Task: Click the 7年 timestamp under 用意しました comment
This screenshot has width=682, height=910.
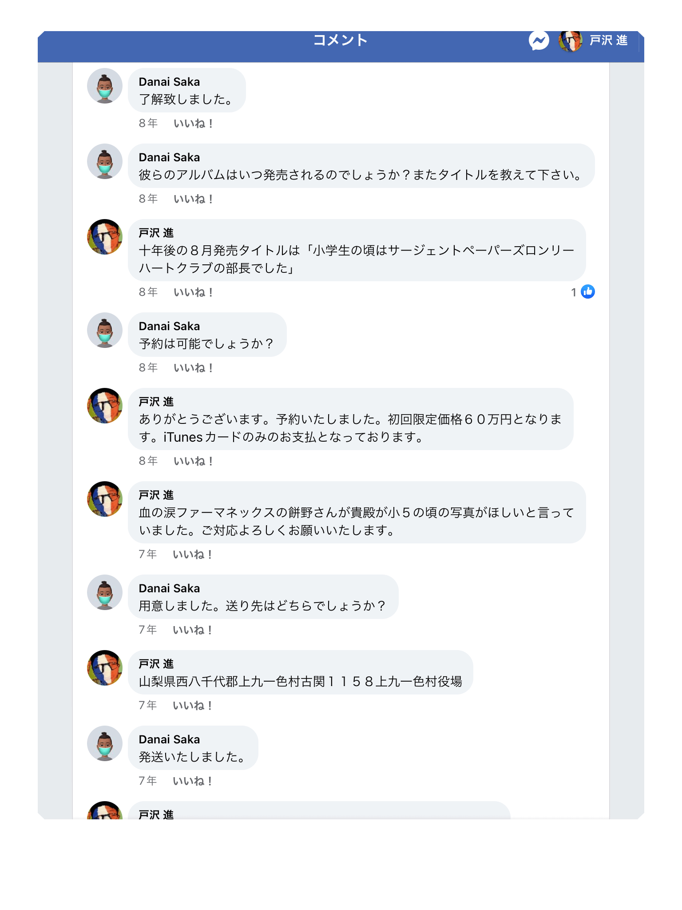Action: pos(147,630)
